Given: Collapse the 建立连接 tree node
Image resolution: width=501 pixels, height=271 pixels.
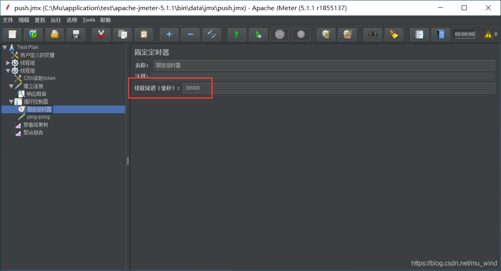Looking at the screenshot, I should click(x=11, y=86).
